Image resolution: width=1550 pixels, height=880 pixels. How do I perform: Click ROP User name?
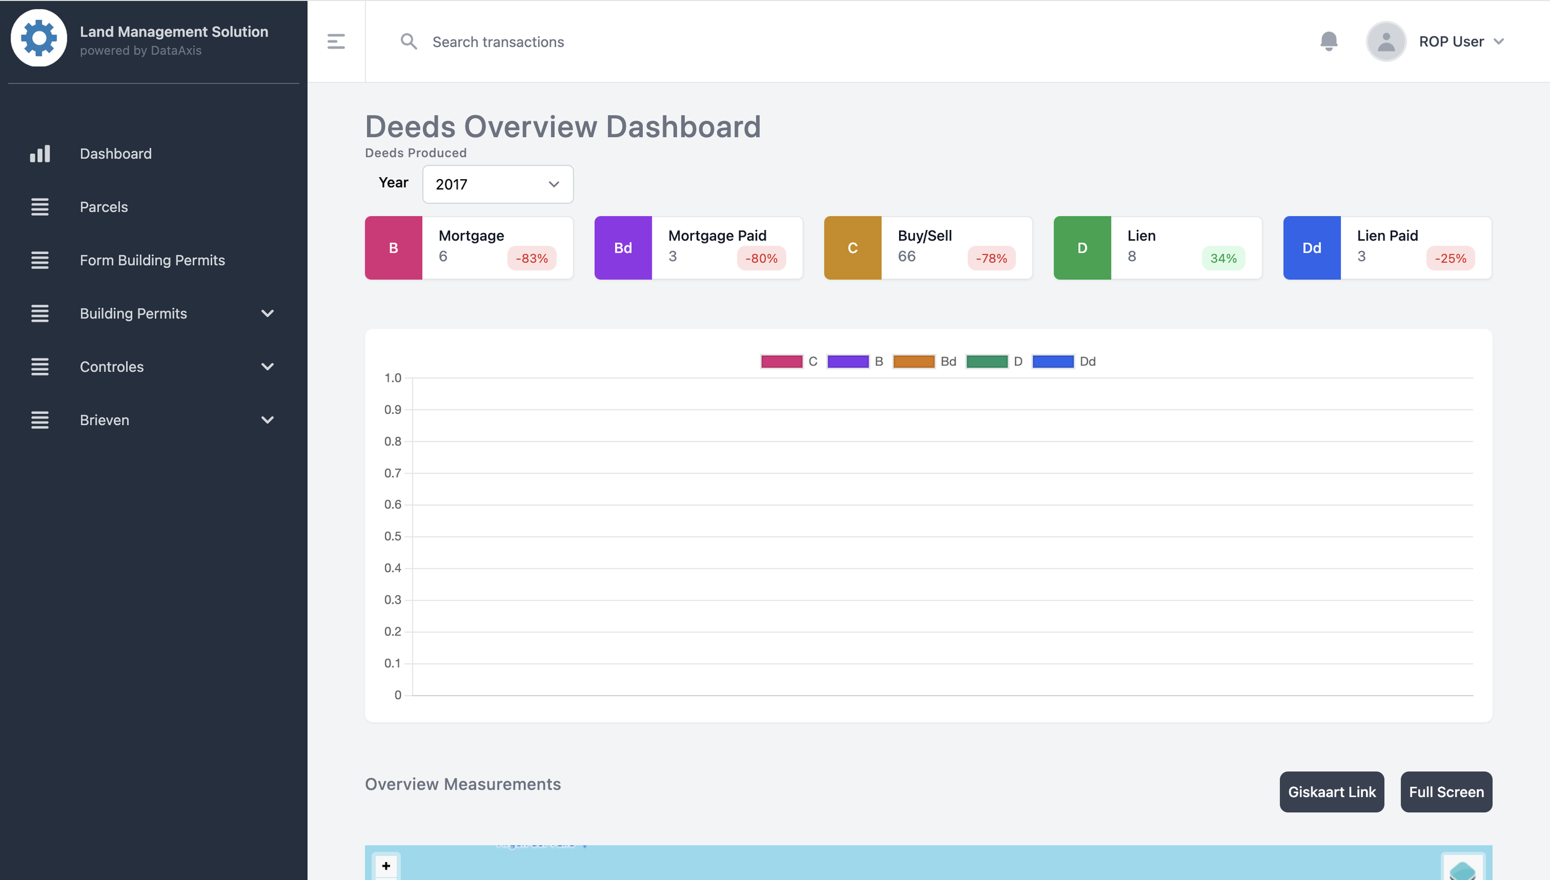[x=1451, y=42]
